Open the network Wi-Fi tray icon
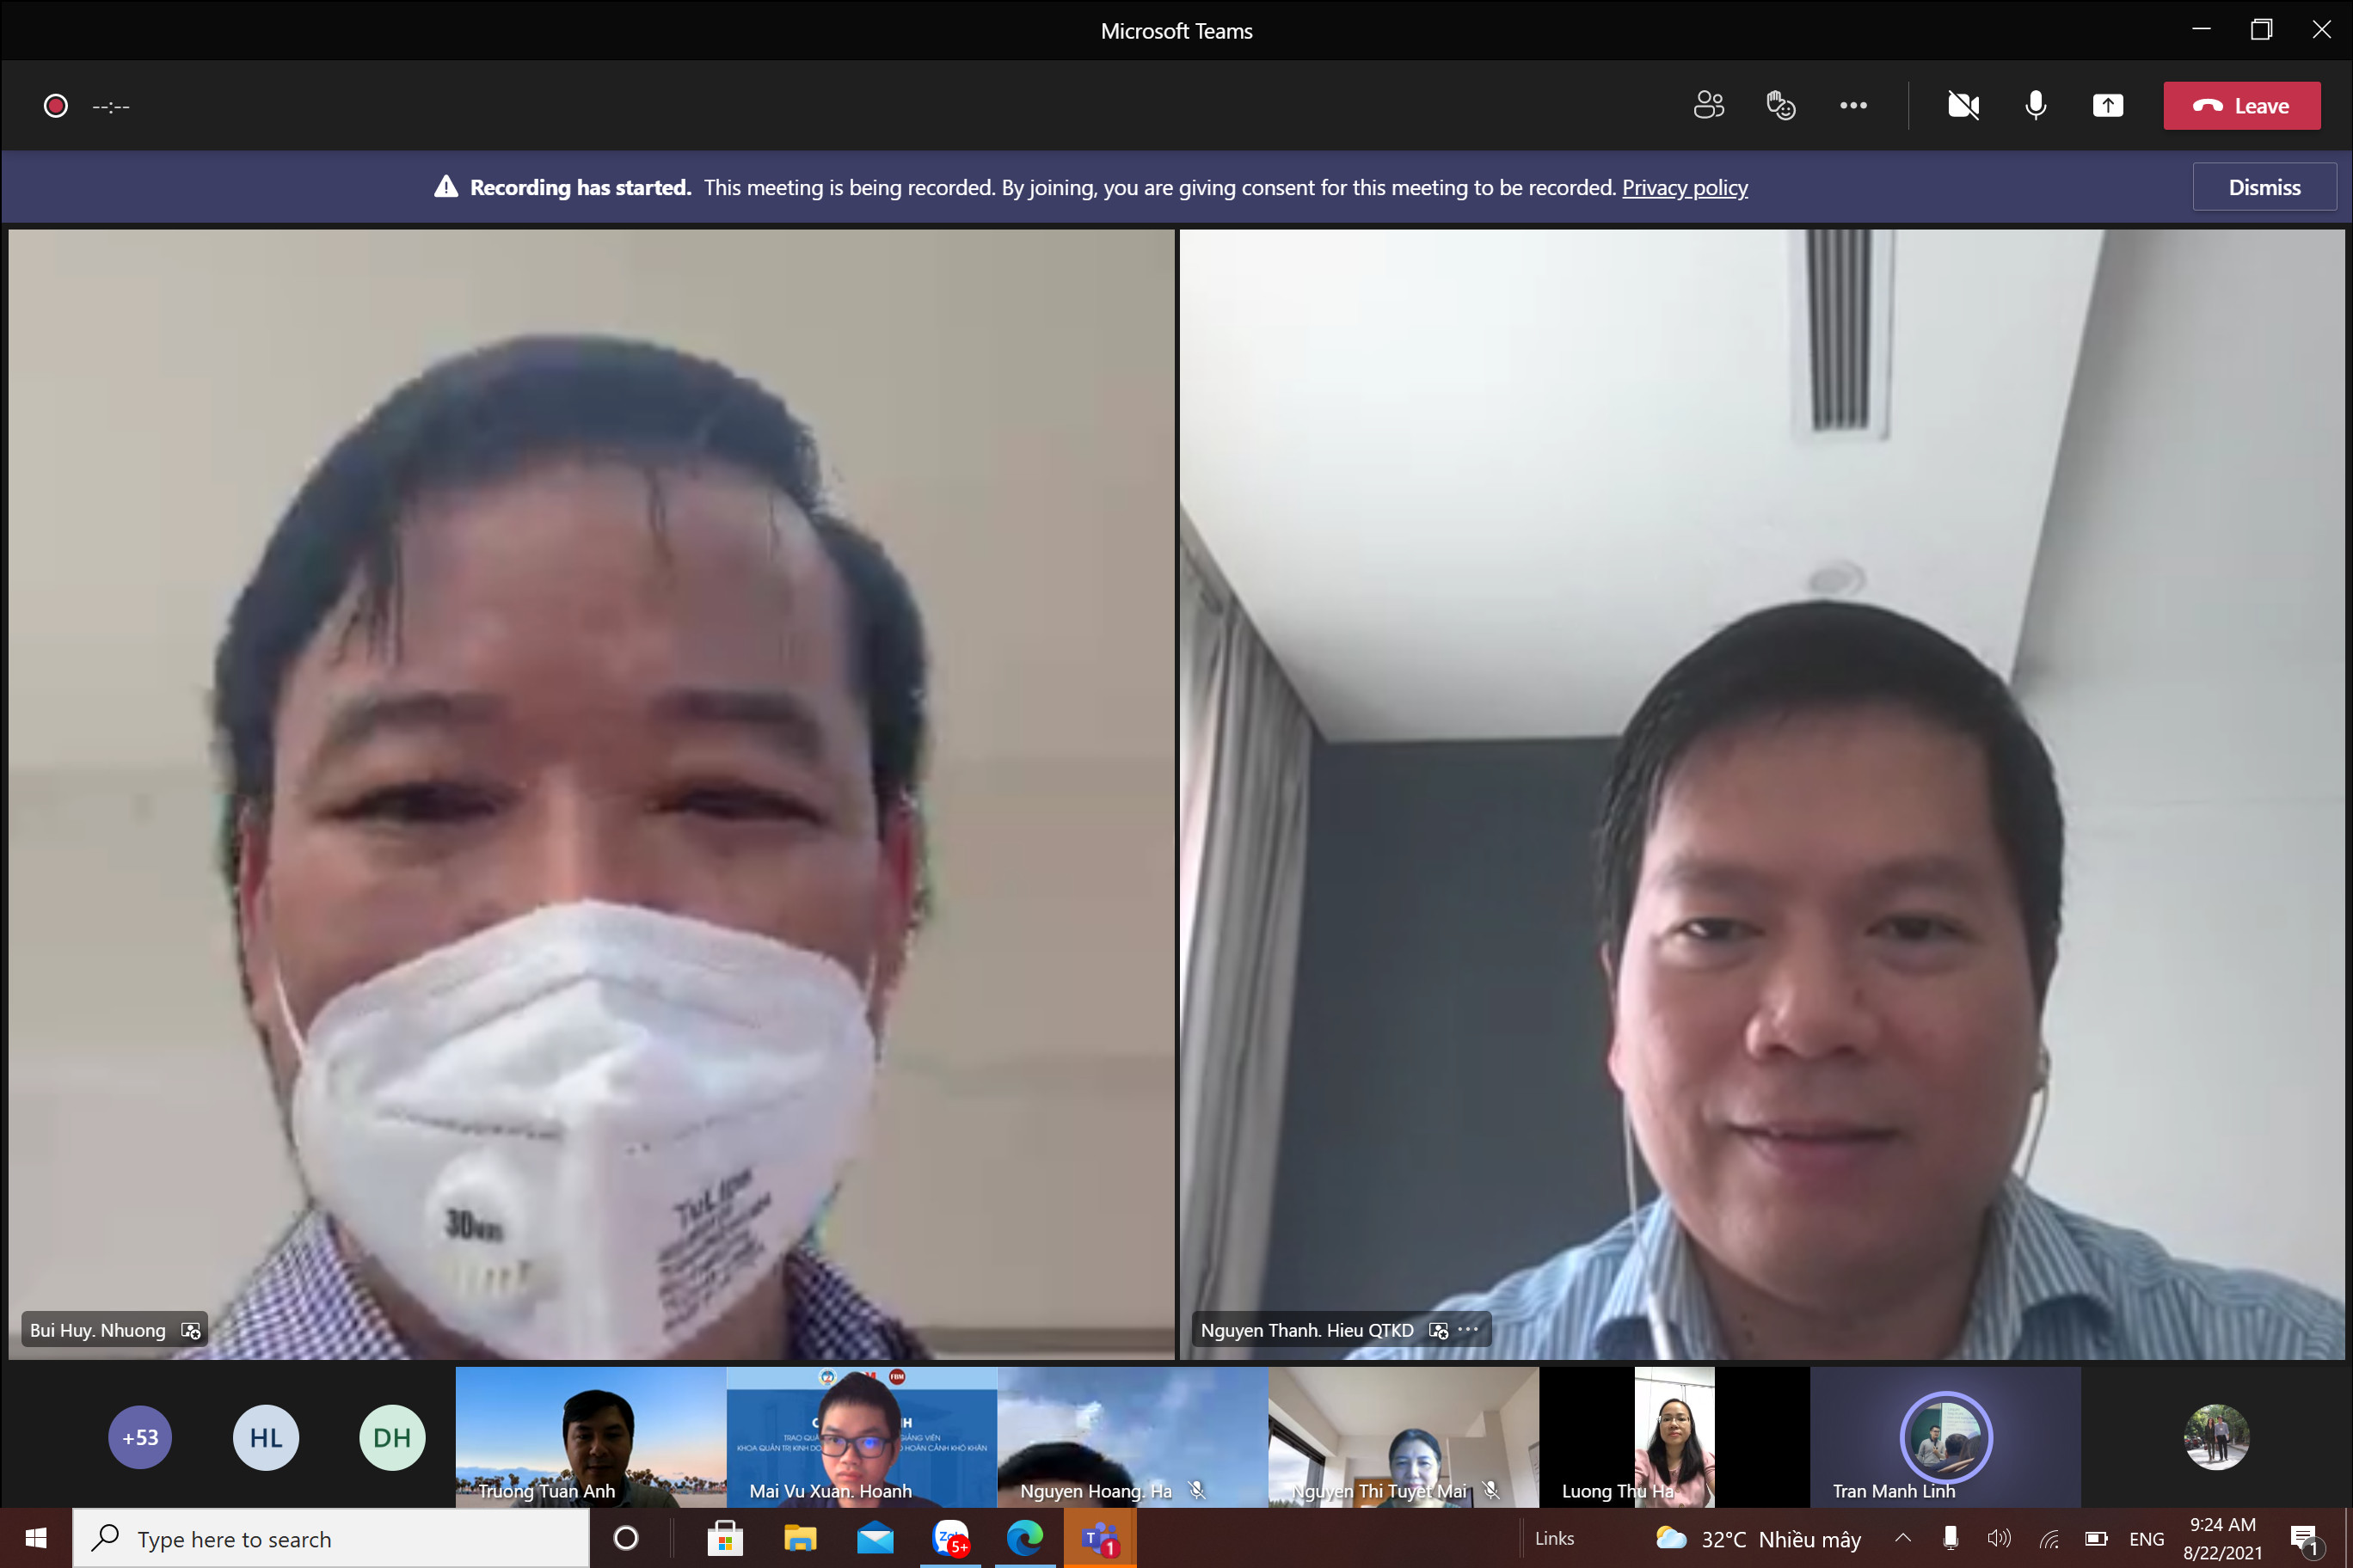2353x1568 pixels. pos(2048,1538)
